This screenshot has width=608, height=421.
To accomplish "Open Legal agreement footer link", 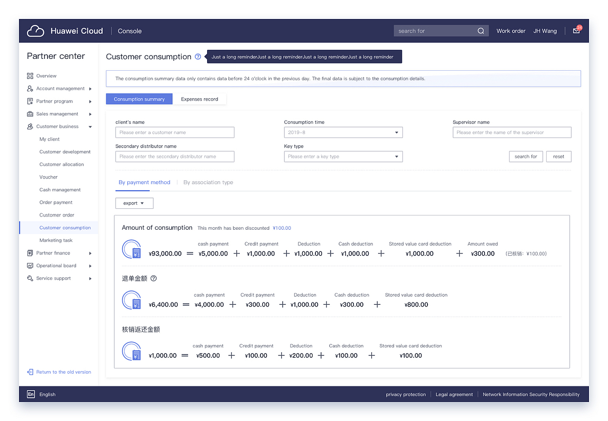I will [454, 394].
